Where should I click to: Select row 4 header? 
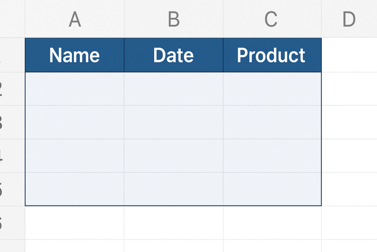click(x=13, y=156)
